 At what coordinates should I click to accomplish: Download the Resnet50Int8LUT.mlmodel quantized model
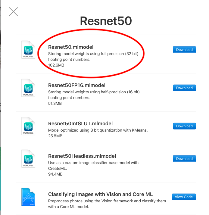pos(184,126)
